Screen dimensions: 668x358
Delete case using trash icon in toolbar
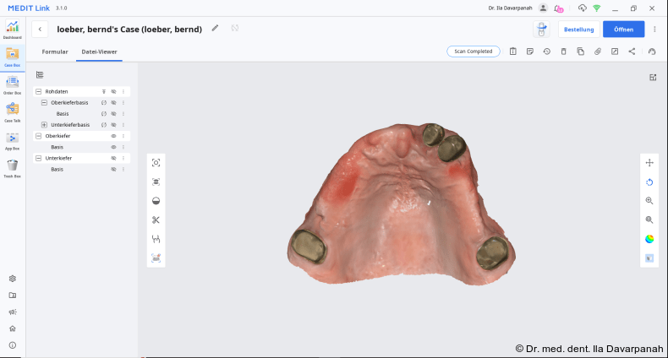pyautogui.click(x=564, y=52)
